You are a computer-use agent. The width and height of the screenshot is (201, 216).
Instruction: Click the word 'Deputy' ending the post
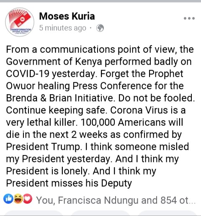116,183
